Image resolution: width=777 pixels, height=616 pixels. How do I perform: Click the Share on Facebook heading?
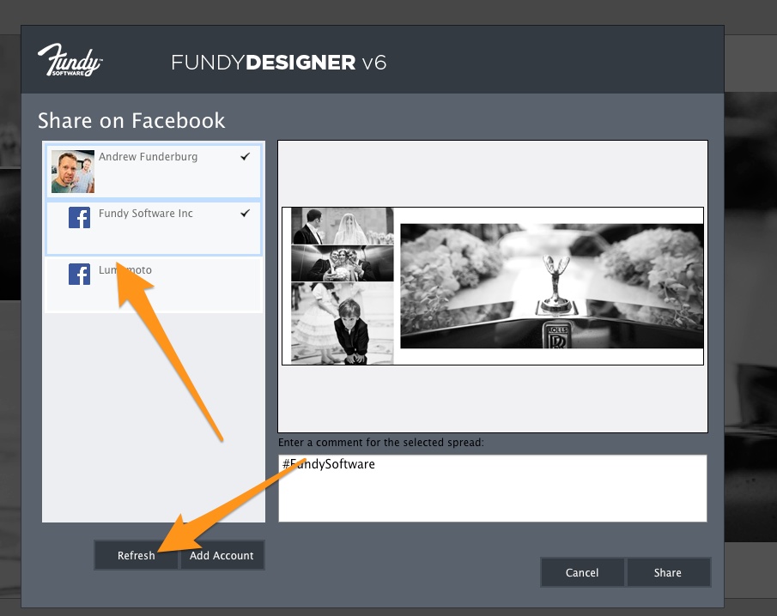point(131,120)
